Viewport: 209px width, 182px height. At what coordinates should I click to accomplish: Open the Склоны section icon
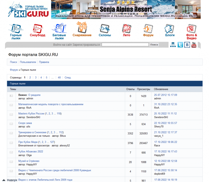point(105,28)
